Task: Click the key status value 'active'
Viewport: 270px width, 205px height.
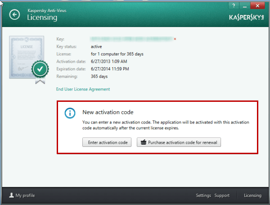Action: tap(96, 46)
